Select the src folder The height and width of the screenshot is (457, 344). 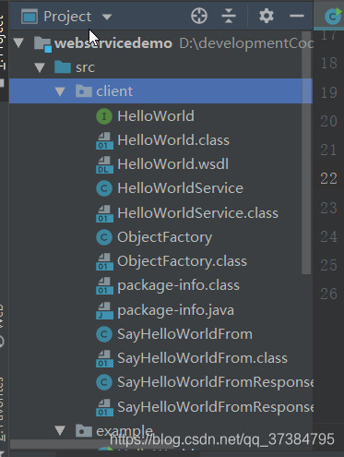point(85,67)
